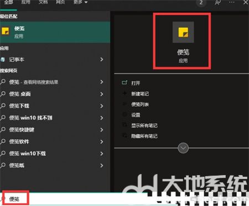The image size is (249, 206).
Task: Expand arrow for 便笺 win10 找不到
Action: pyautogui.click(x=102, y=118)
